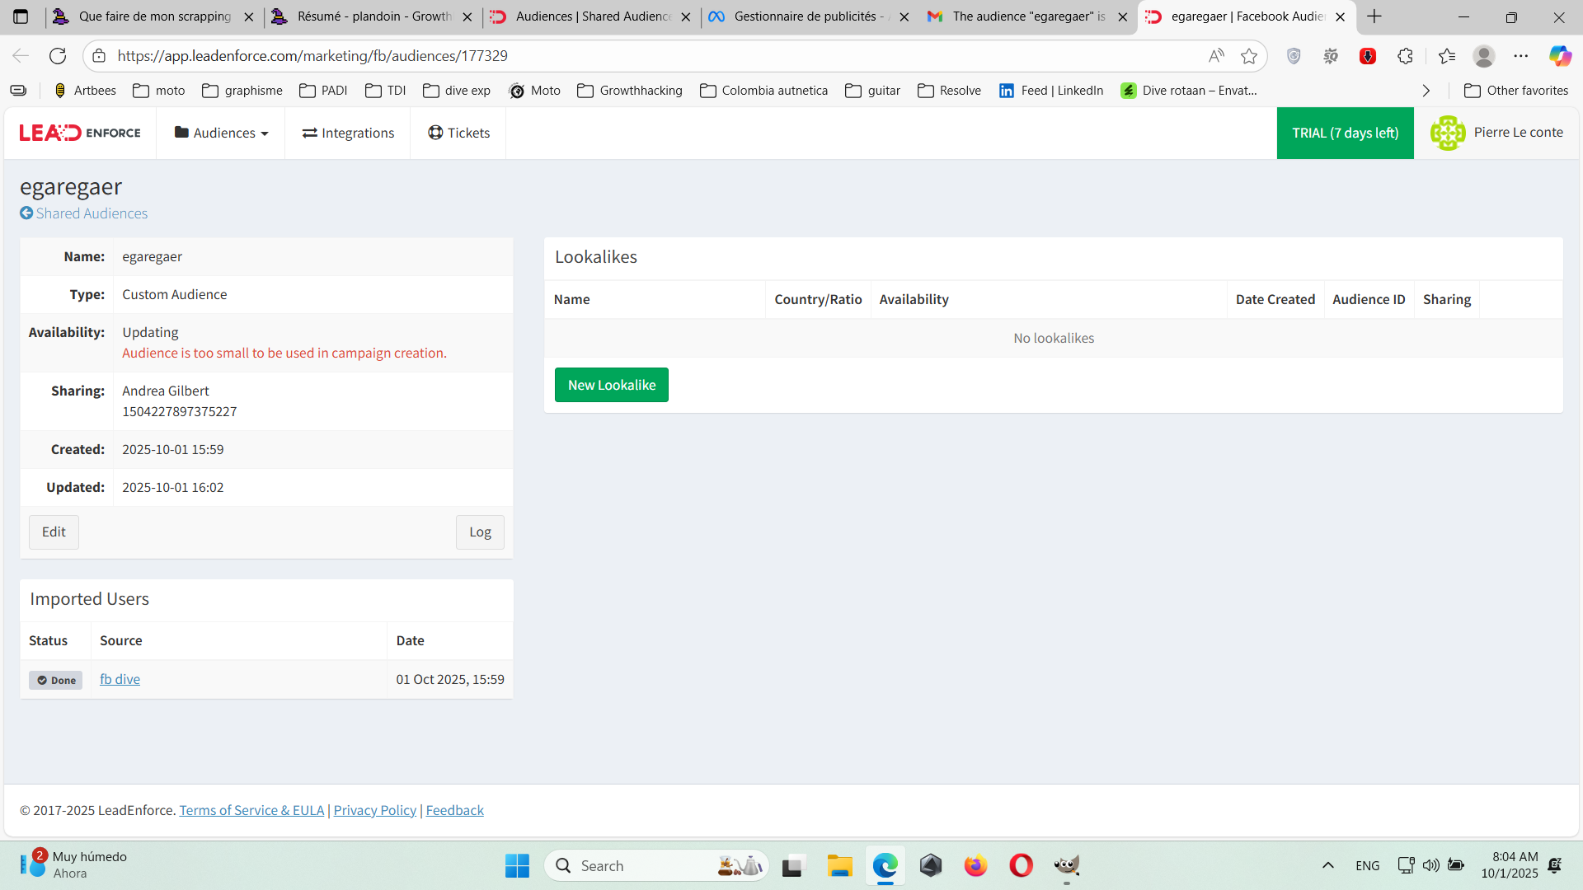This screenshot has height=890, width=1583.
Task: Show hidden system tray icons chevron
Action: tap(1327, 865)
